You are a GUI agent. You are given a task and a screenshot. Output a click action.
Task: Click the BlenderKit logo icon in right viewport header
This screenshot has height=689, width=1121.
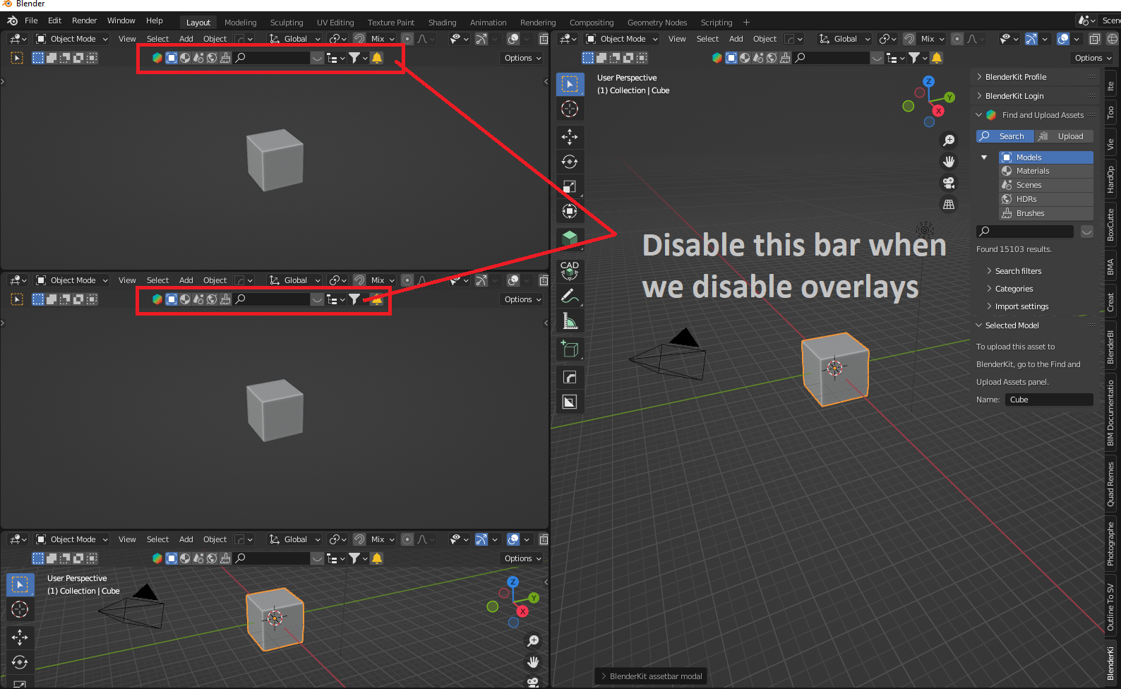tap(717, 58)
